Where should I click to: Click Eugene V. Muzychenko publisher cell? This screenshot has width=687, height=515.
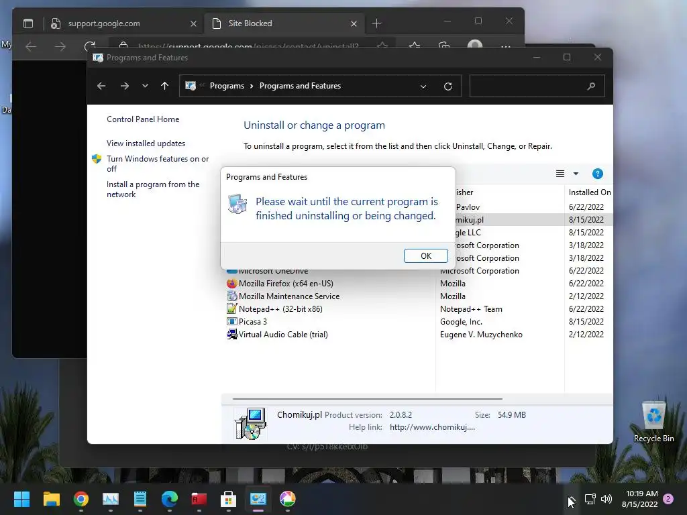pyautogui.click(x=481, y=334)
